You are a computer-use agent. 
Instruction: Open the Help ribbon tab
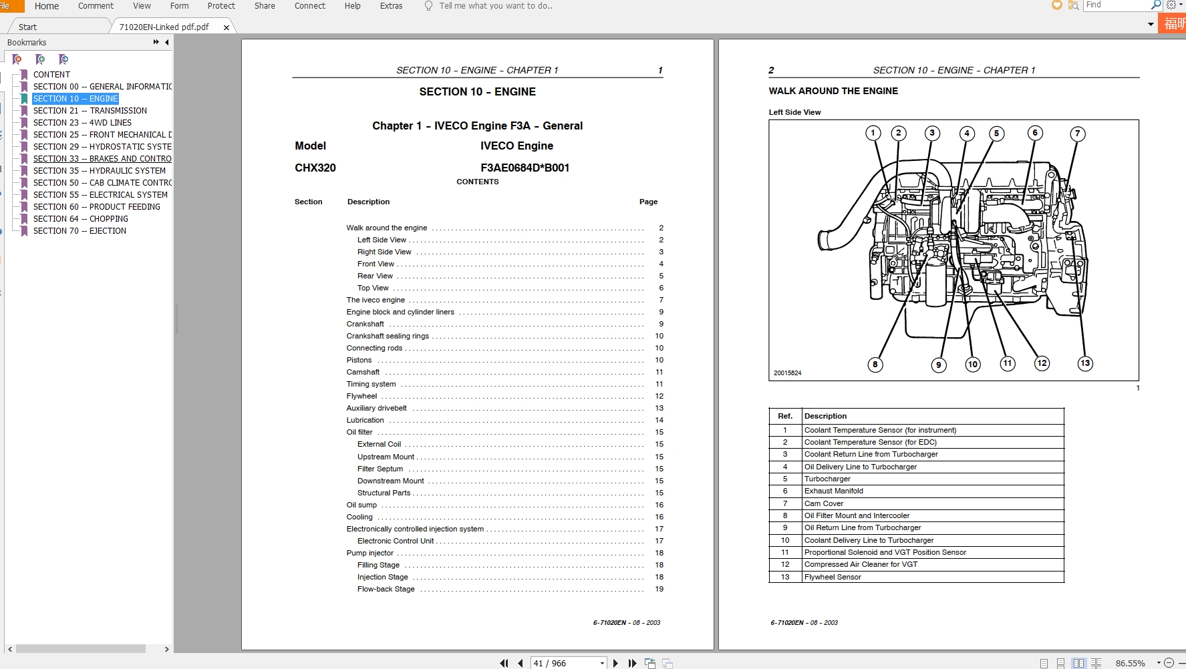coord(352,5)
